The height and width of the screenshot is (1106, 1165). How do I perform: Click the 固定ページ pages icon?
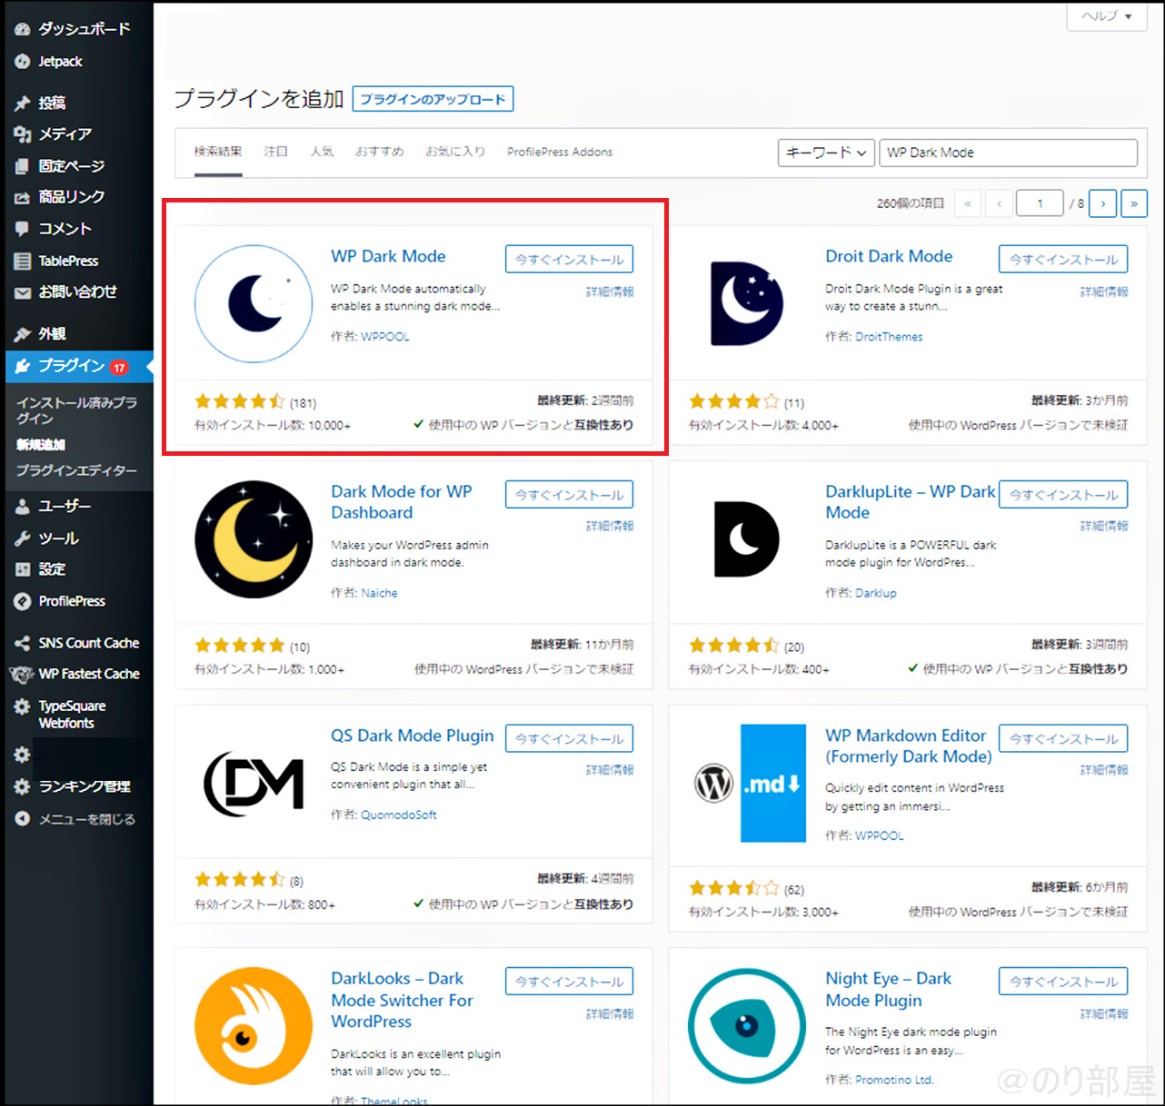[x=23, y=166]
